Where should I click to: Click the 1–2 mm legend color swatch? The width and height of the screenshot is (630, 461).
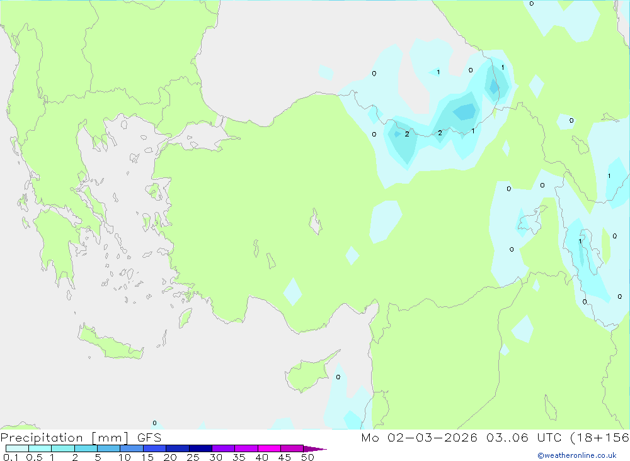tap(63, 448)
